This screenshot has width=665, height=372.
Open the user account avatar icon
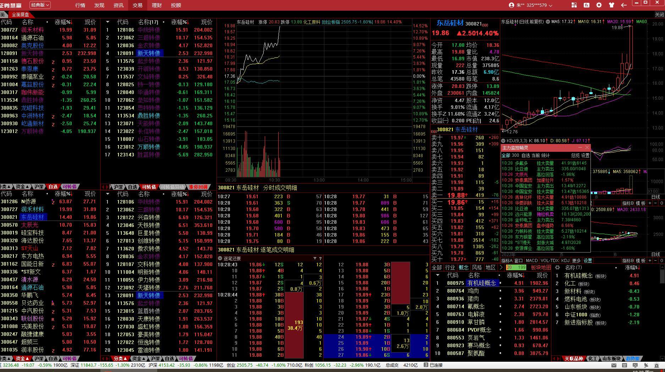pyautogui.click(x=511, y=5)
